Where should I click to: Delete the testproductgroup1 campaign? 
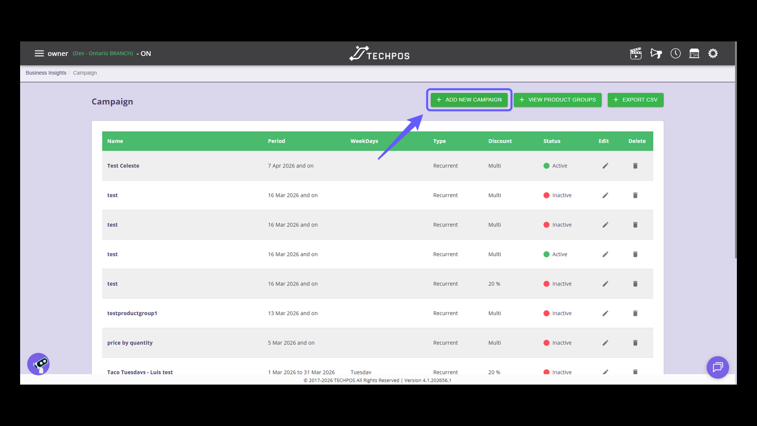(x=635, y=313)
